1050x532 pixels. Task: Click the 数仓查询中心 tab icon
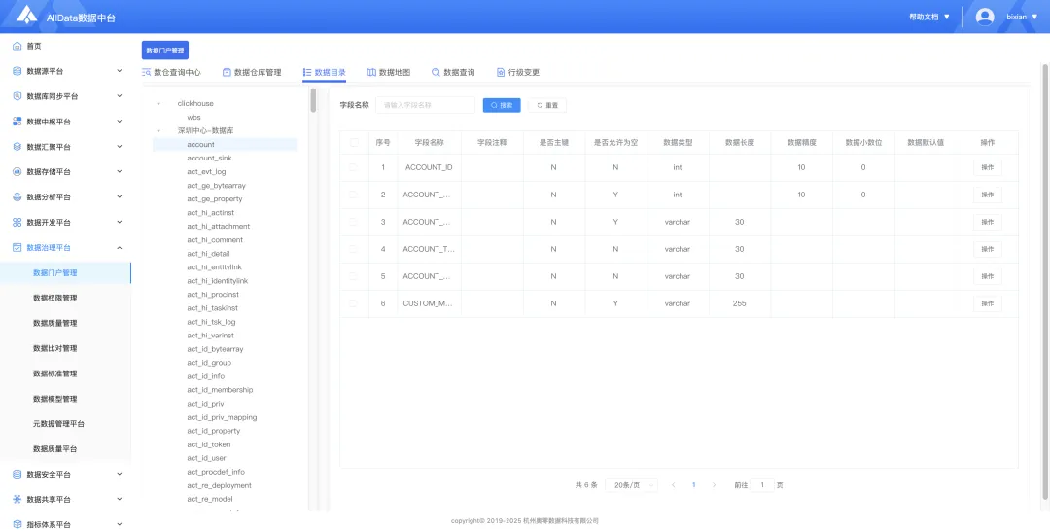(x=147, y=72)
